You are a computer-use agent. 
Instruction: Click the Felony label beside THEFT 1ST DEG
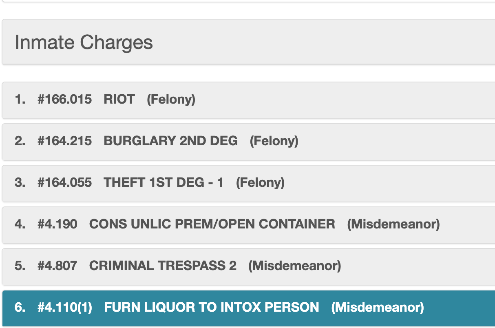click(x=260, y=183)
